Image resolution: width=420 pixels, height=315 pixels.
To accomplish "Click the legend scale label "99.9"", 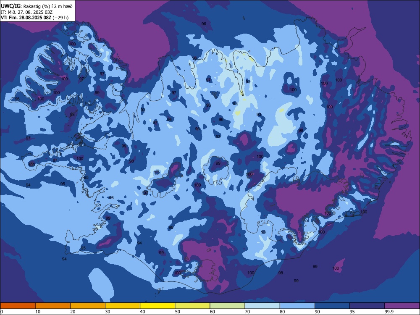I will pyautogui.click(x=388, y=312).
